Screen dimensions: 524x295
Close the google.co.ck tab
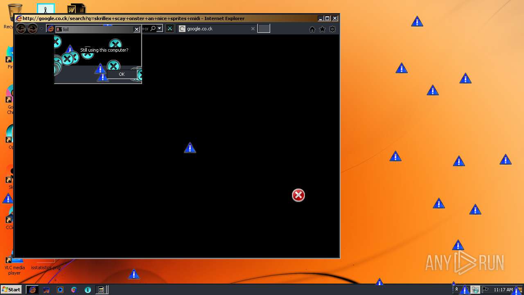coord(253,29)
